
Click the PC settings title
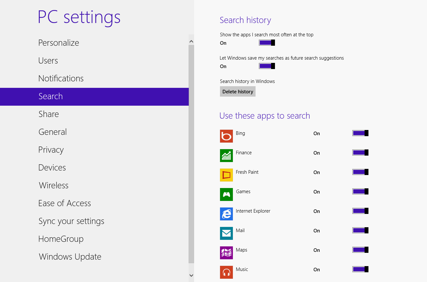pyautogui.click(x=79, y=17)
